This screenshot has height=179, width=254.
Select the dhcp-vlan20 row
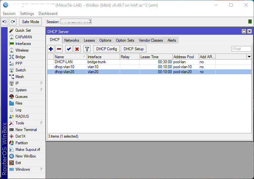(x=149, y=72)
